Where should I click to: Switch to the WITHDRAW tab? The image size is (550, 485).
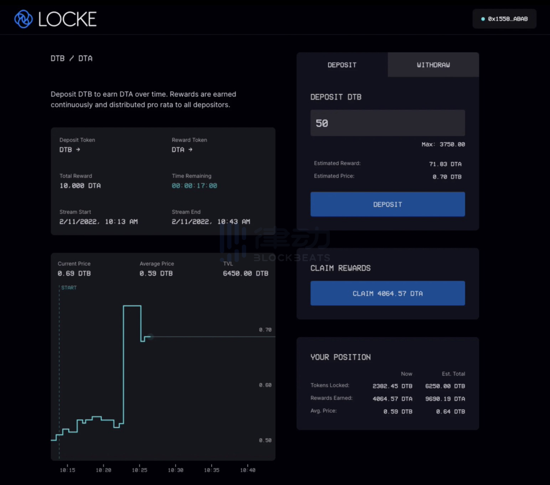(x=433, y=65)
